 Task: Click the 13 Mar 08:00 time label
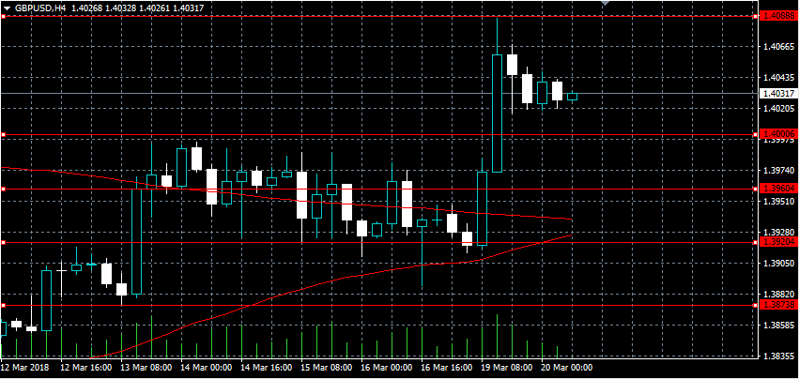point(146,368)
